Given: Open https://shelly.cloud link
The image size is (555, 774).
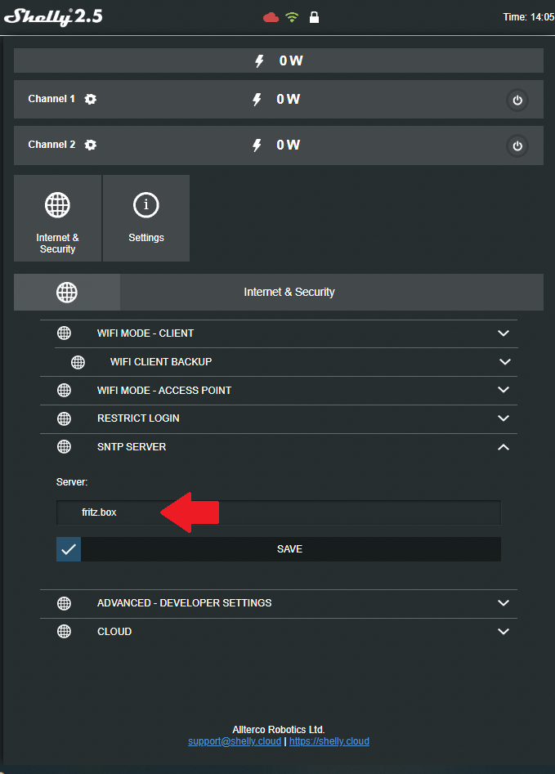Looking at the screenshot, I should pos(329,741).
